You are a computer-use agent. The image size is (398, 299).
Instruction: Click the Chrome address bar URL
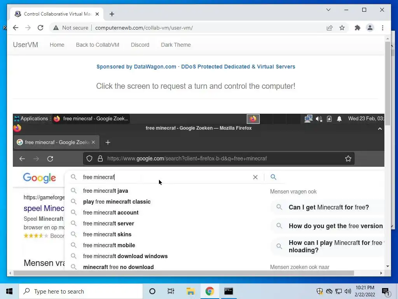pyautogui.click(x=144, y=28)
